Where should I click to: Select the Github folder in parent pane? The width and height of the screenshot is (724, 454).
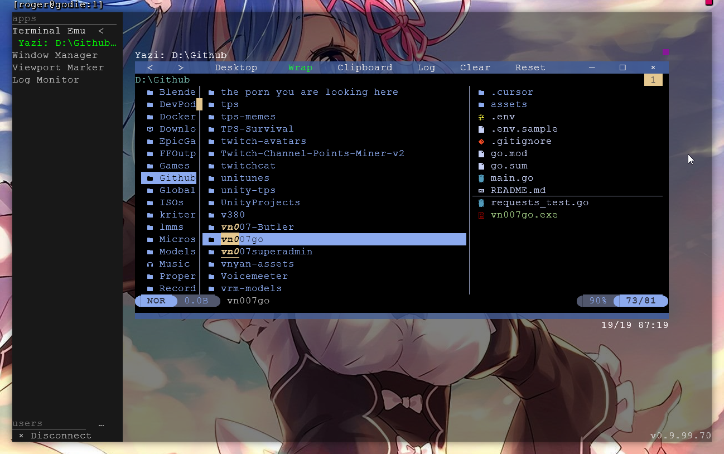[168, 178]
